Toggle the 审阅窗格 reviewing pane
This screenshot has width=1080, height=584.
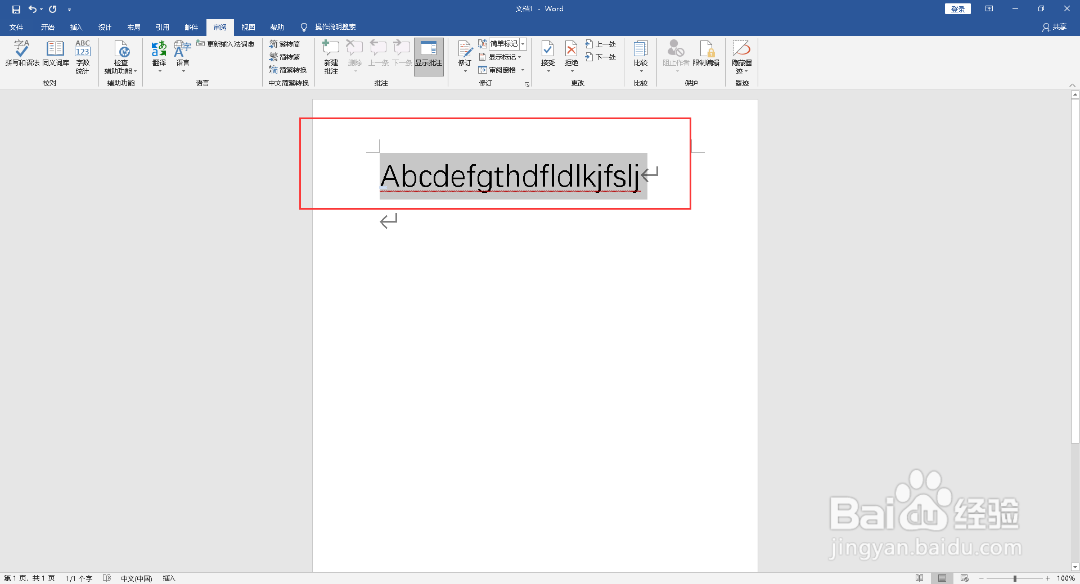(497, 70)
